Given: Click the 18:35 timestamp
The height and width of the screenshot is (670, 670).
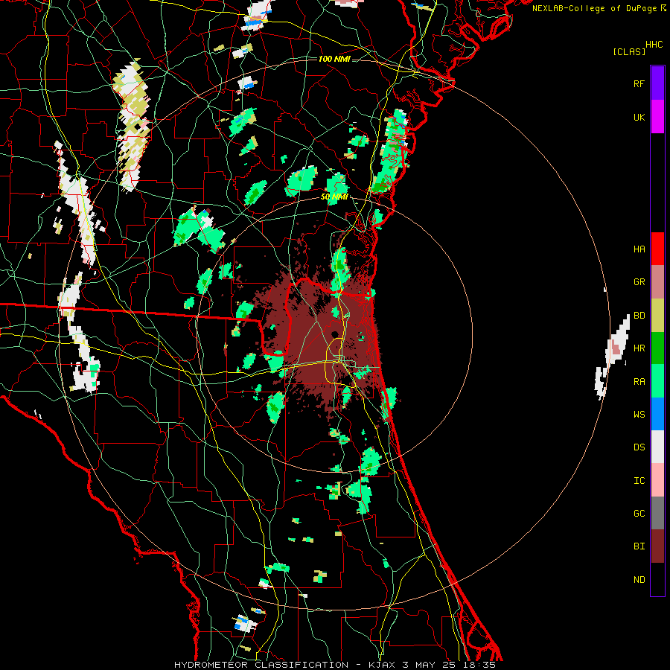Looking at the screenshot, I should [x=480, y=665].
